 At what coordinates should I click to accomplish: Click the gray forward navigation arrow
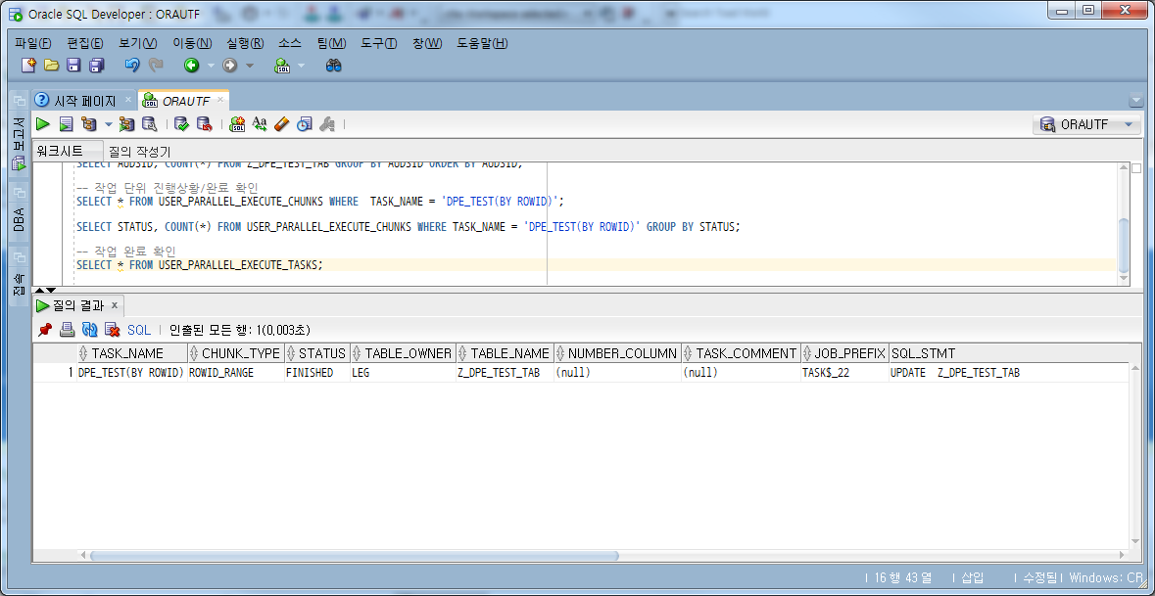click(230, 66)
